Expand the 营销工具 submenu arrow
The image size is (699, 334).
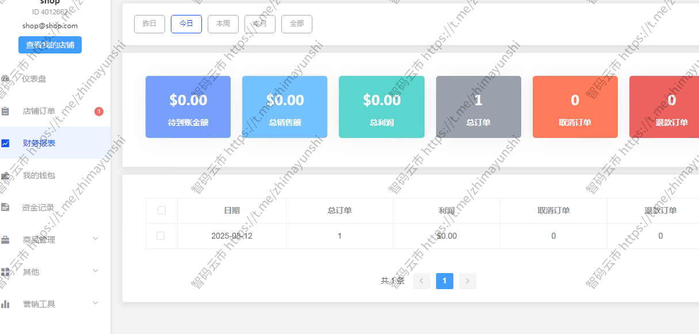[x=96, y=303]
